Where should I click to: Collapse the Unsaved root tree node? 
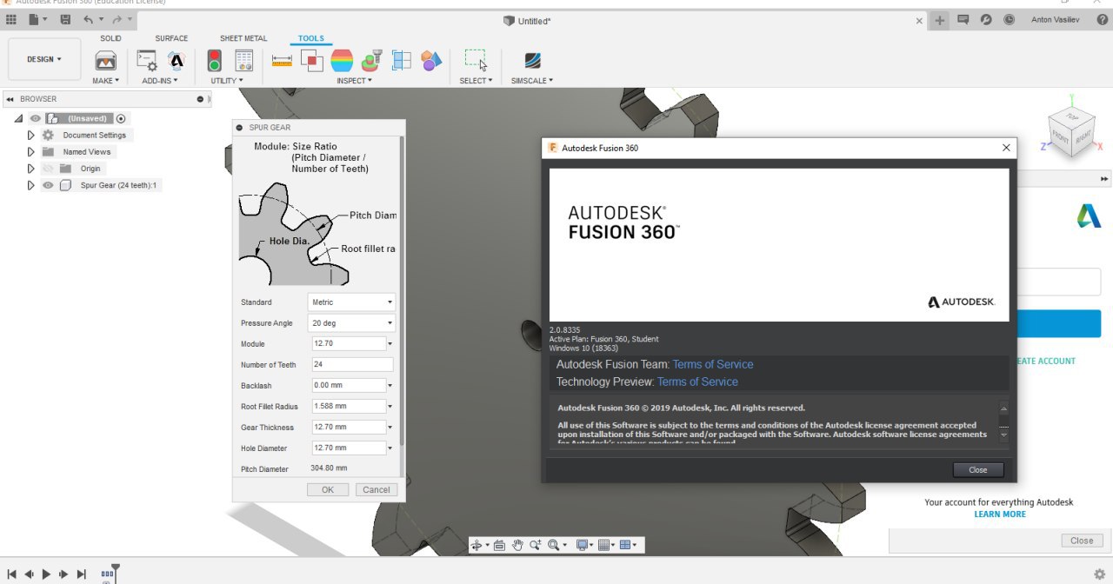coord(18,118)
